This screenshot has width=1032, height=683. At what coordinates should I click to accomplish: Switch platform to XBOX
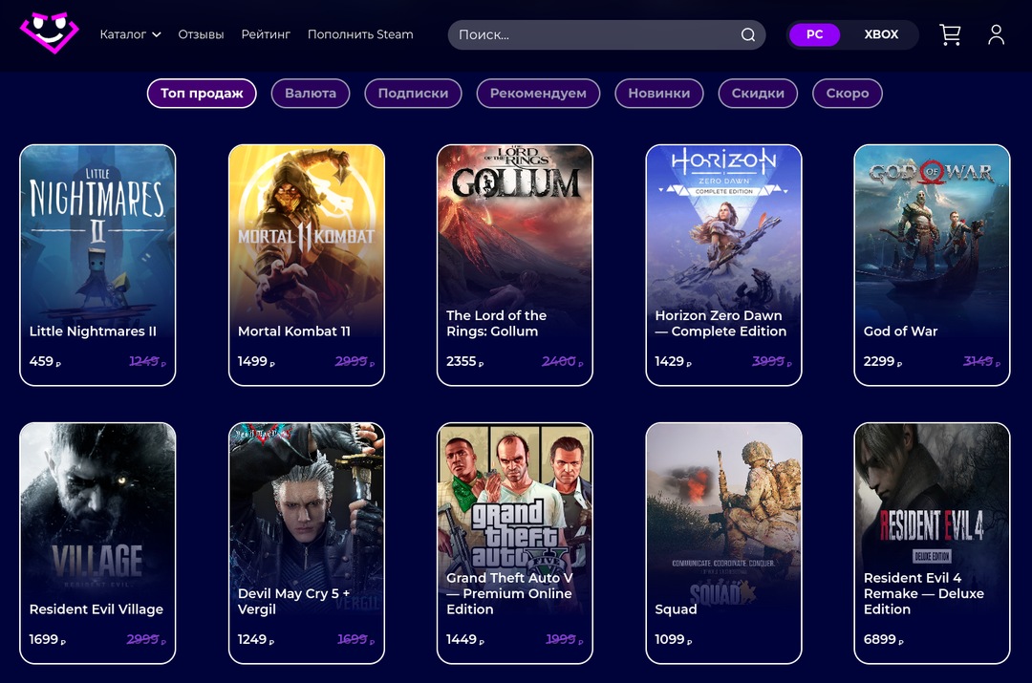pyautogui.click(x=881, y=35)
